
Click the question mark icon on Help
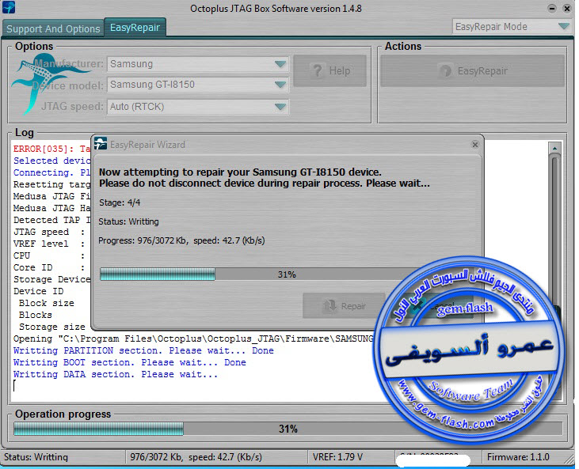pos(317,70)
